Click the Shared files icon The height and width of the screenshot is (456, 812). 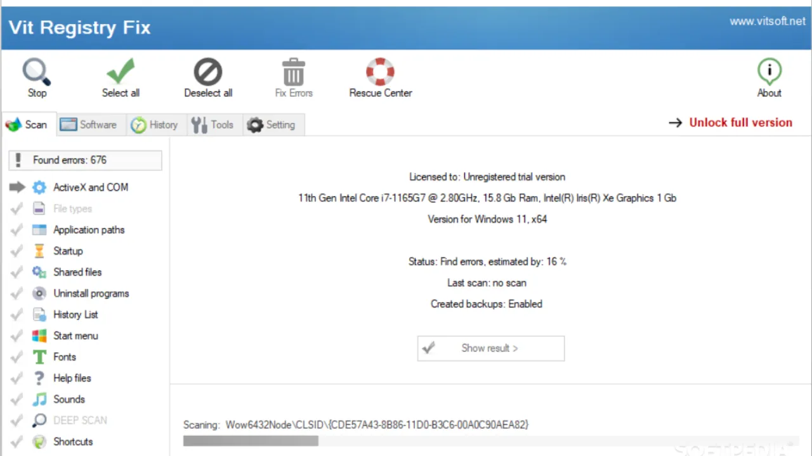pyautogui.click(x=39, y=272)
